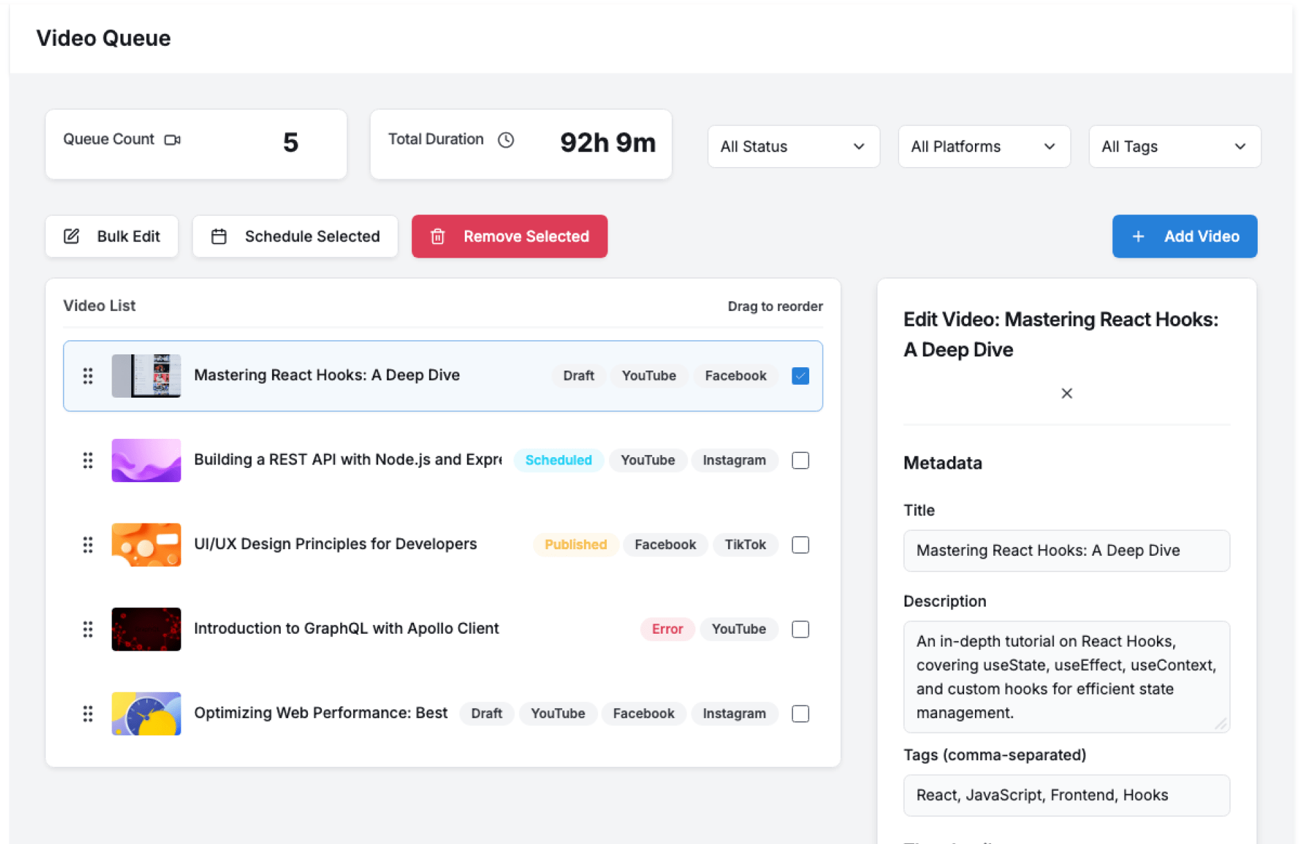Click the drag handle for Introduction to GraphQL row
This screenshot has width=1299, height=844.
(88, 630)
